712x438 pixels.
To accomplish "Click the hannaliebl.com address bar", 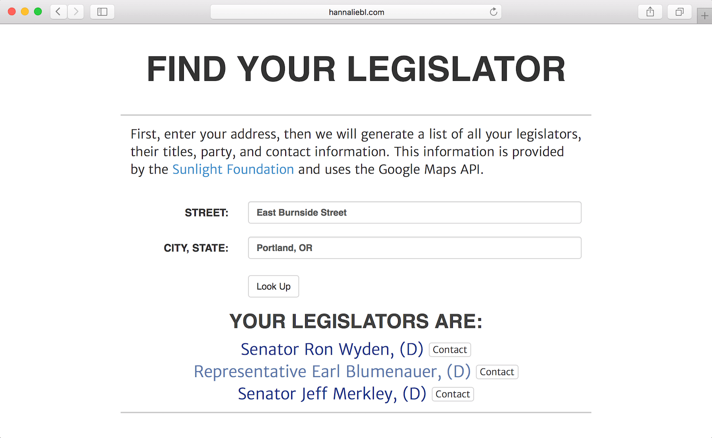I will pos(356,12).
